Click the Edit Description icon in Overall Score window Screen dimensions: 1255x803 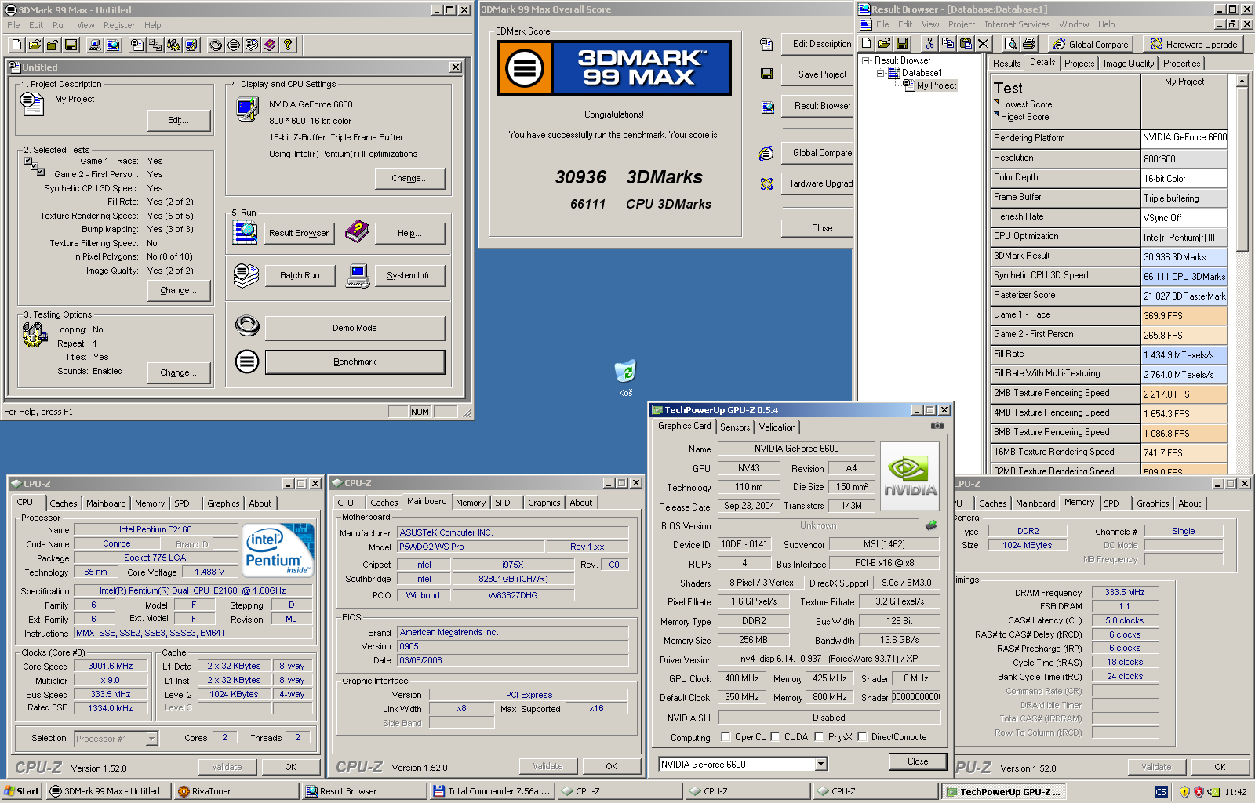coord(766,45)
